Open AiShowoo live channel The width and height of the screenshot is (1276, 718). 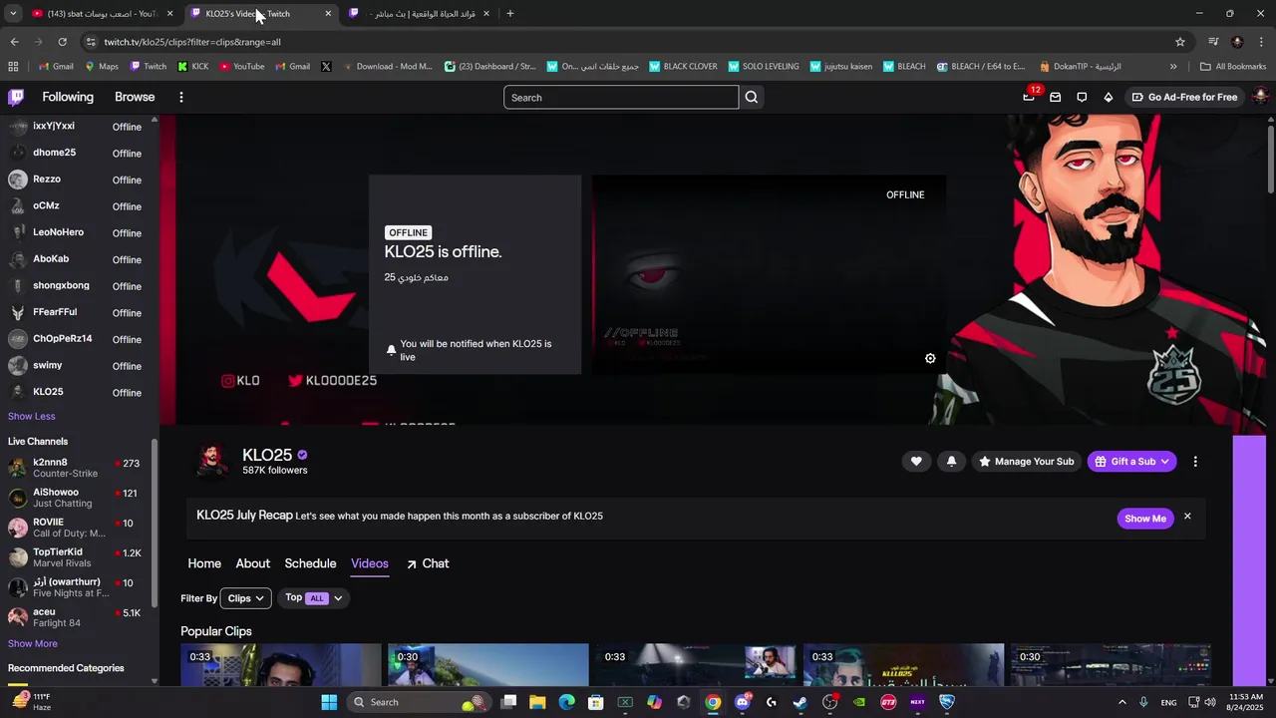(78, 498)
